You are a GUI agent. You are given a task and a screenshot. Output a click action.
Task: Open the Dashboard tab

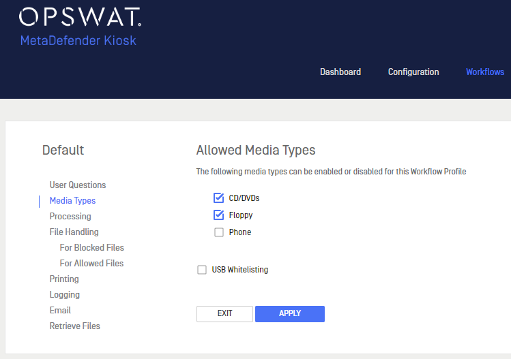pos(340,72)
